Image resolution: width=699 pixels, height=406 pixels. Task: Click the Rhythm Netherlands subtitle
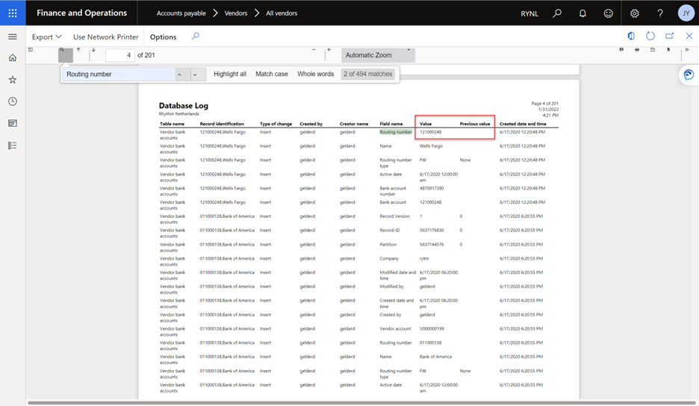(x=178, y=114)
